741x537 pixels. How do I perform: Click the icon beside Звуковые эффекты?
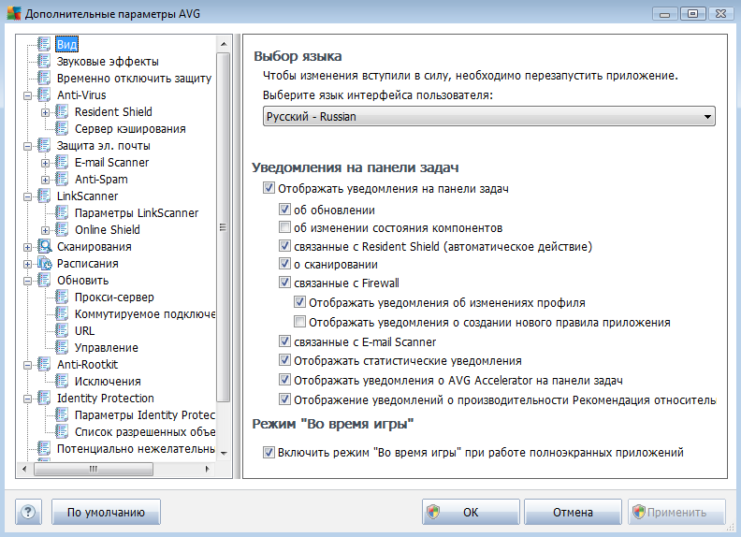click(45, 62)
